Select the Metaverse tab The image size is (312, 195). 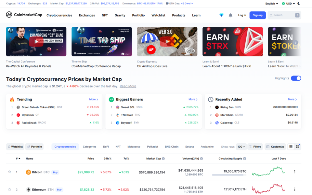click(134, 147)
